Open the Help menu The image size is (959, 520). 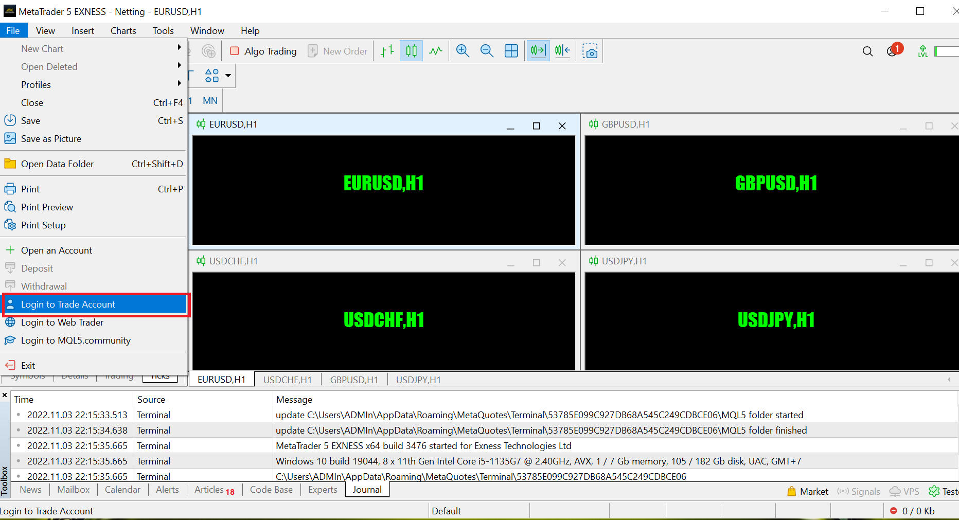(250, 30)
